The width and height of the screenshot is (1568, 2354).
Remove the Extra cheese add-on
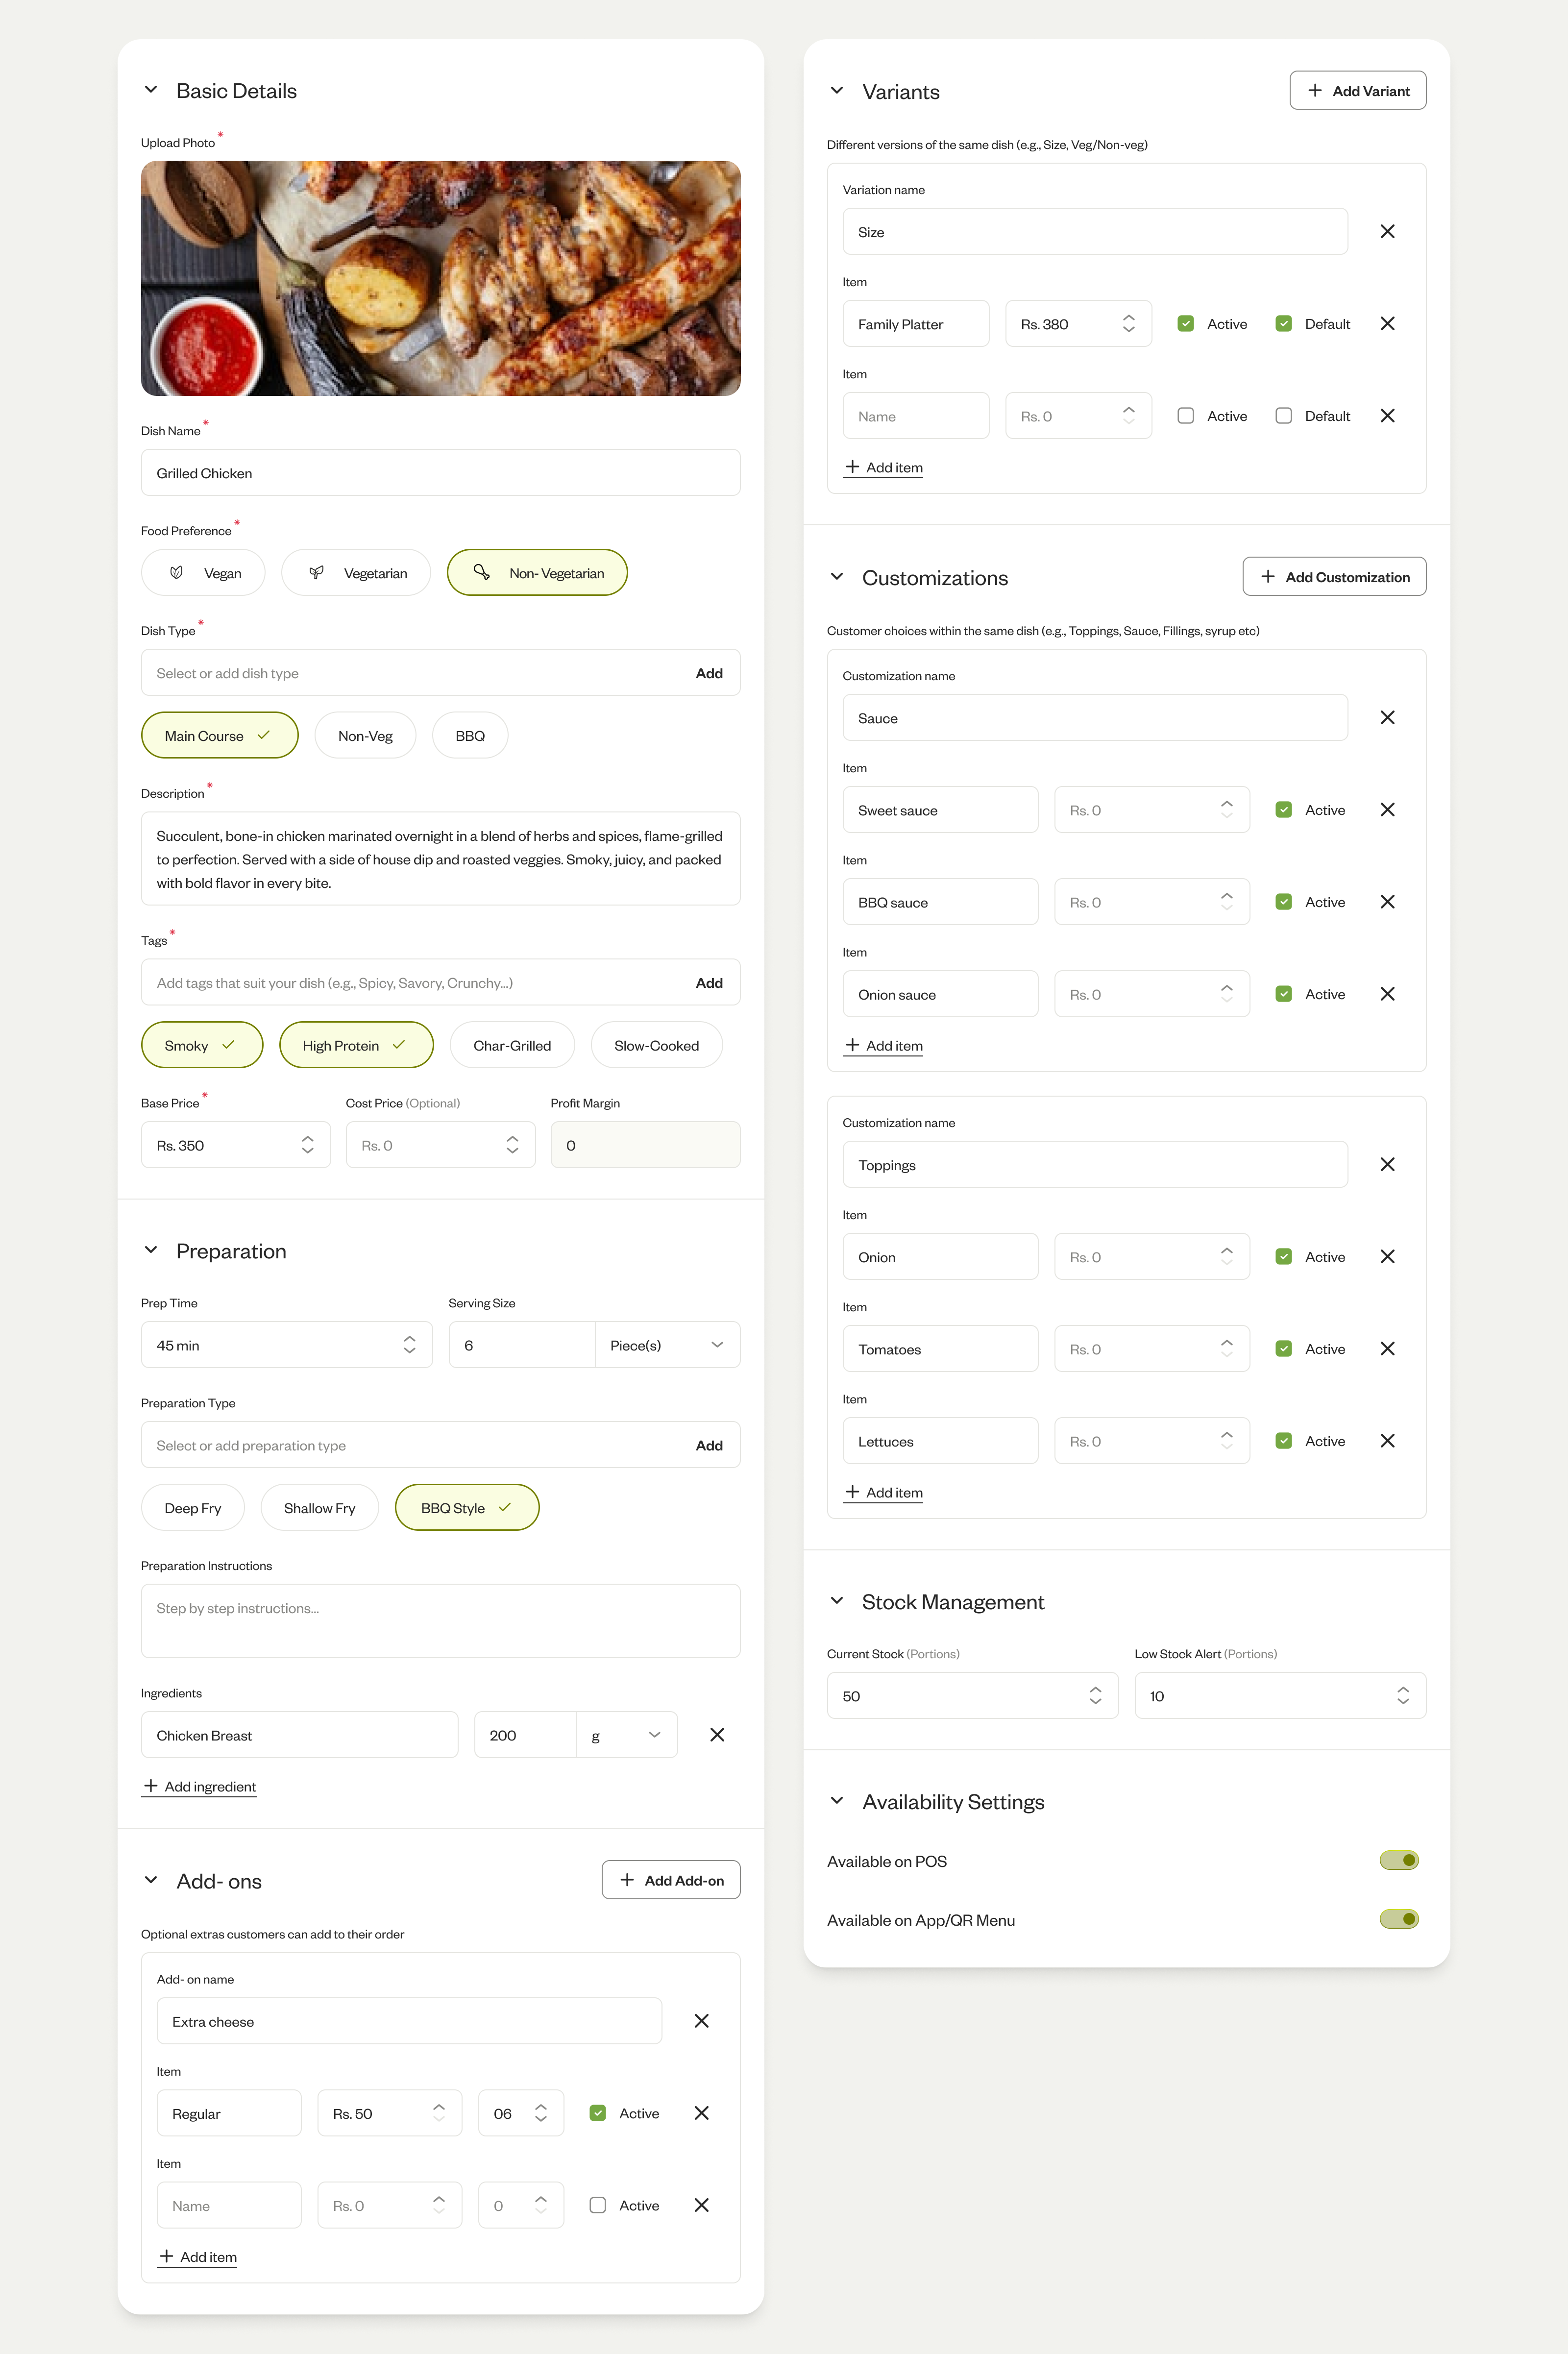point(702,2021)
